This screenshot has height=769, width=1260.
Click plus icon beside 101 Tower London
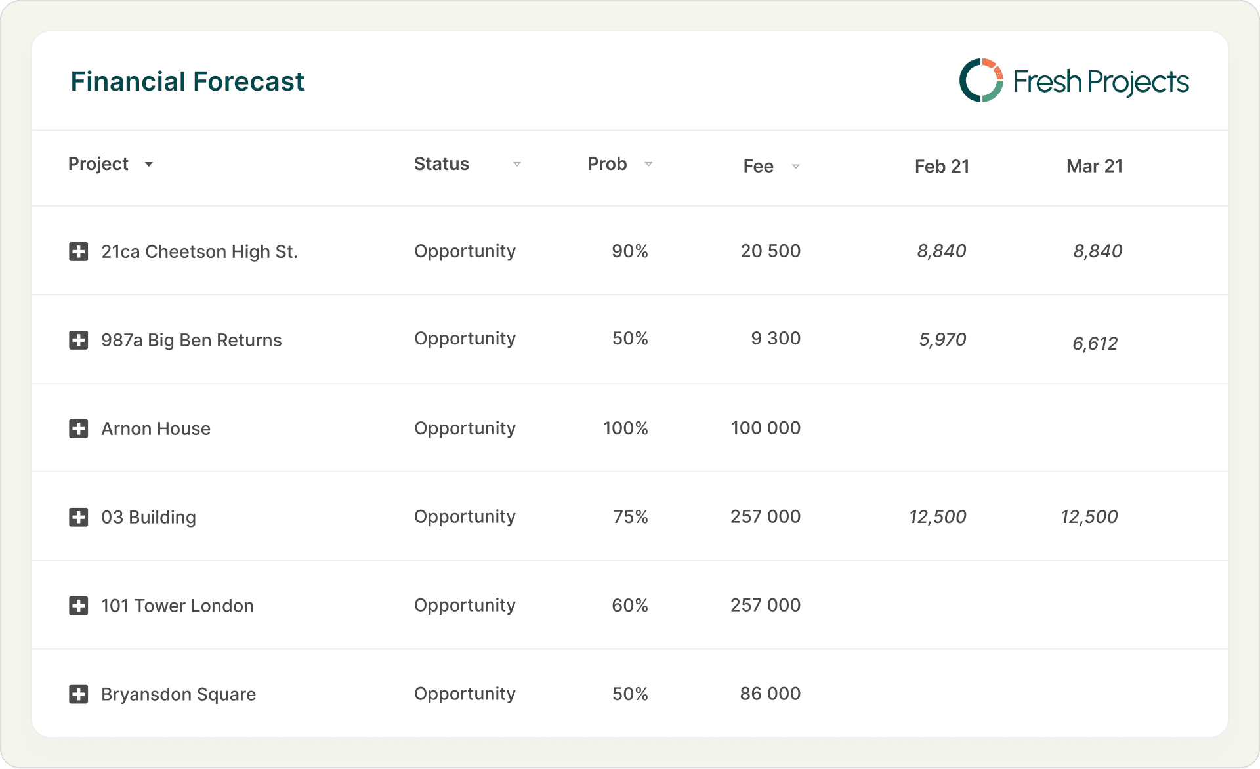coord(79,606)
